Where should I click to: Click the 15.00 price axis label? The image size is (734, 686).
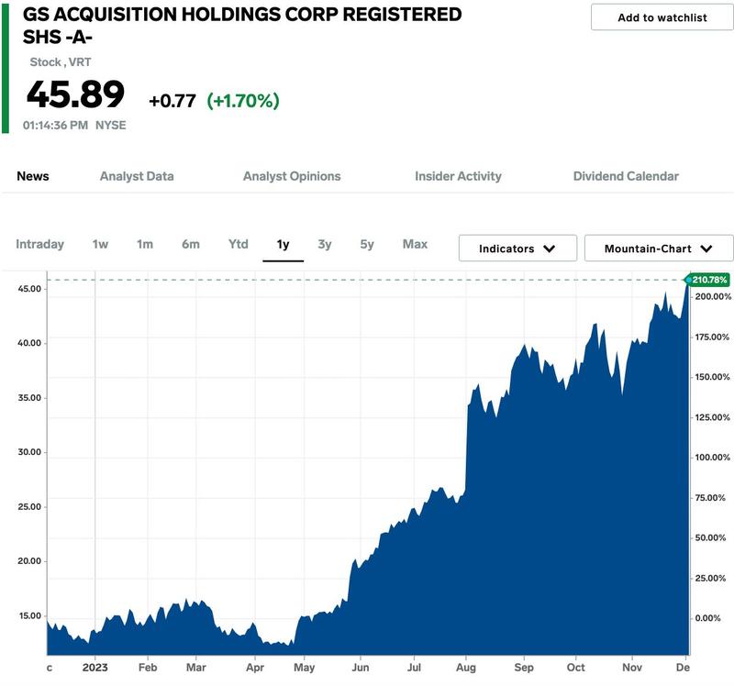(29, 615)
